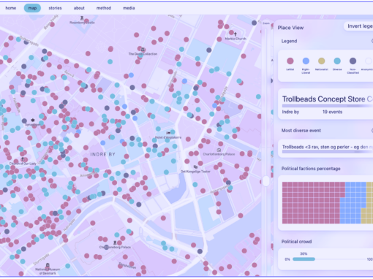Click the Political factions waffle chart

(x=328, y=203)
